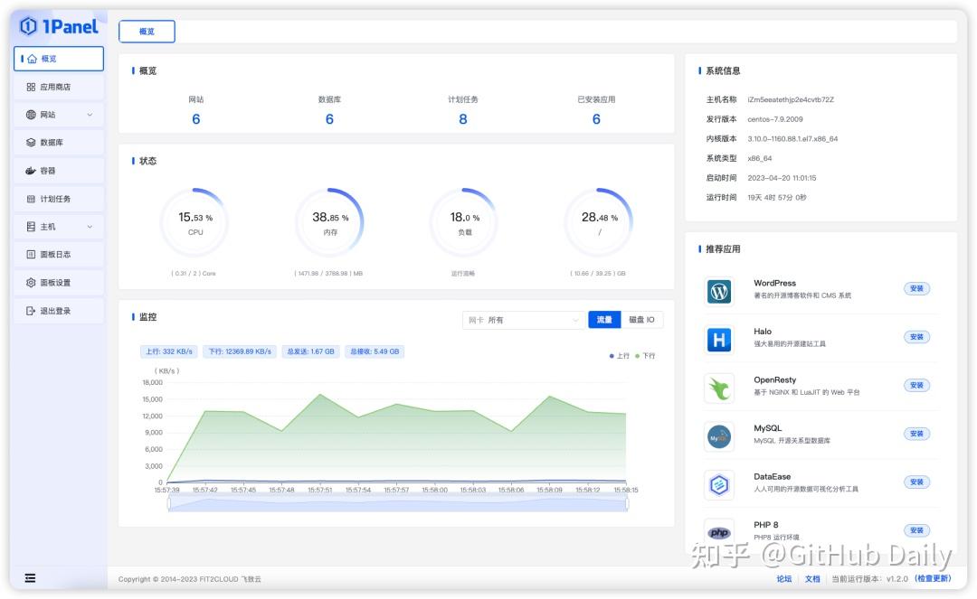
Task: Select the 概览 tab at the top
Action: click(x=147, y=32)
